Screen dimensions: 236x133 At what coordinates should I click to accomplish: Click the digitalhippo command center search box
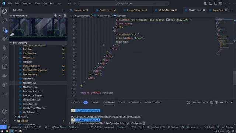[124, 3]
